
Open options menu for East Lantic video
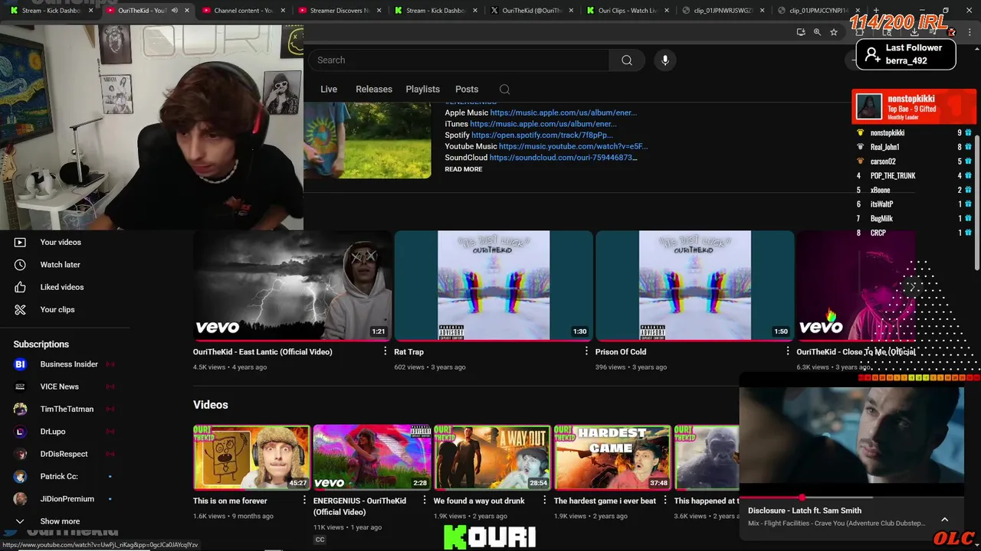pyautogui.click(x=386, y=351)
